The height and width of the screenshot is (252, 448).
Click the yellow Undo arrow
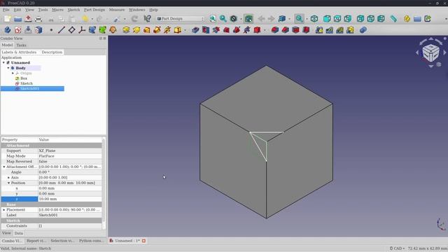85,19
